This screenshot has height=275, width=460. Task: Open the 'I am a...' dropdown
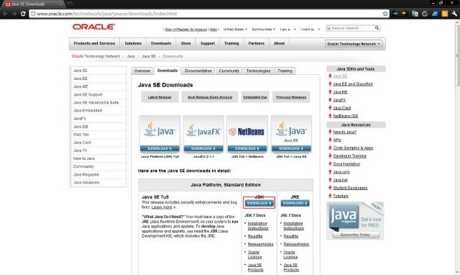(x=287, y=30)
